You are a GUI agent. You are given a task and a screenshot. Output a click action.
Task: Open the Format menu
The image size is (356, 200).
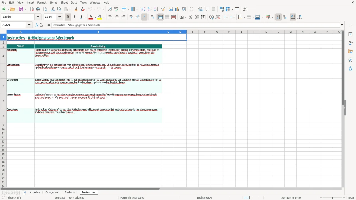point(42,2)
